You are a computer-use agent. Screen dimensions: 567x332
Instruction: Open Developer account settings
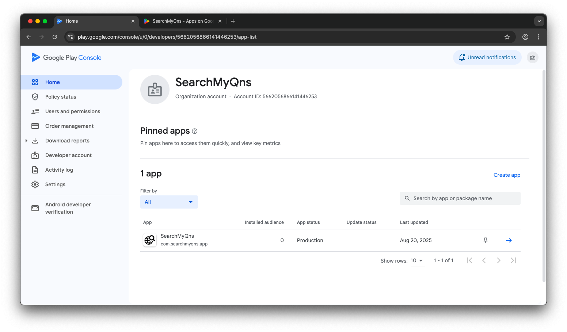tap(71, 155)
